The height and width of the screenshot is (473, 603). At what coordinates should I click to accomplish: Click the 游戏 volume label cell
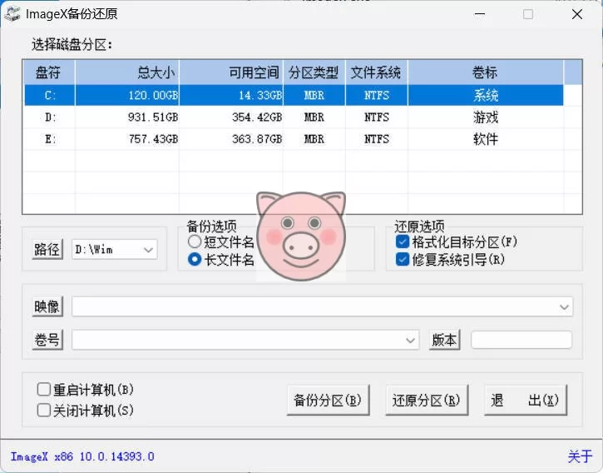pos(486,117)
